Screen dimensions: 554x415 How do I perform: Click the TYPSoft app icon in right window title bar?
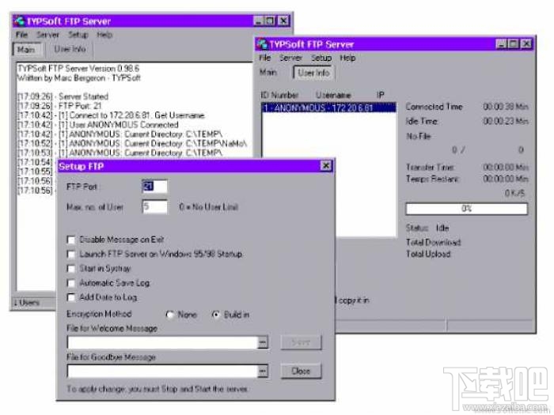262,44
